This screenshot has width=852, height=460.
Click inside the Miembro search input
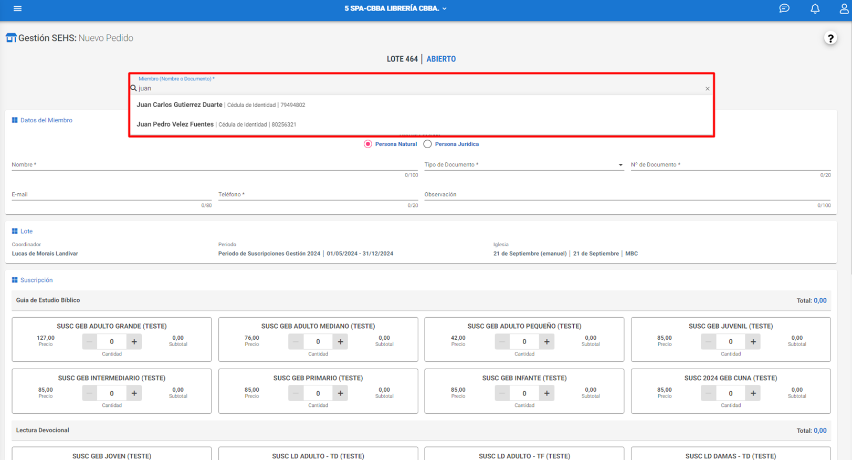tap(420, 88)
